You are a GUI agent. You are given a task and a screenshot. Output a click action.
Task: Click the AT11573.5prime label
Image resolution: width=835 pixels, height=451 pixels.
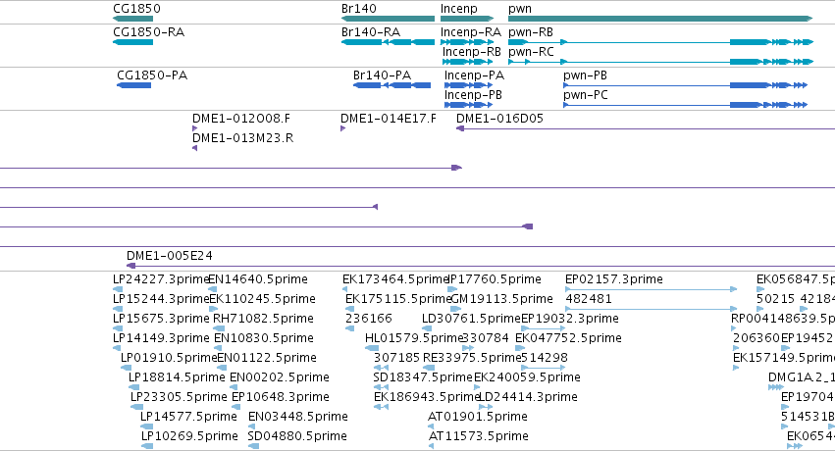[x=479, y=436]
